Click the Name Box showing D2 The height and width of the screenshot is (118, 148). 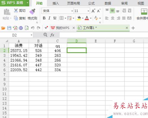point(15,35)
